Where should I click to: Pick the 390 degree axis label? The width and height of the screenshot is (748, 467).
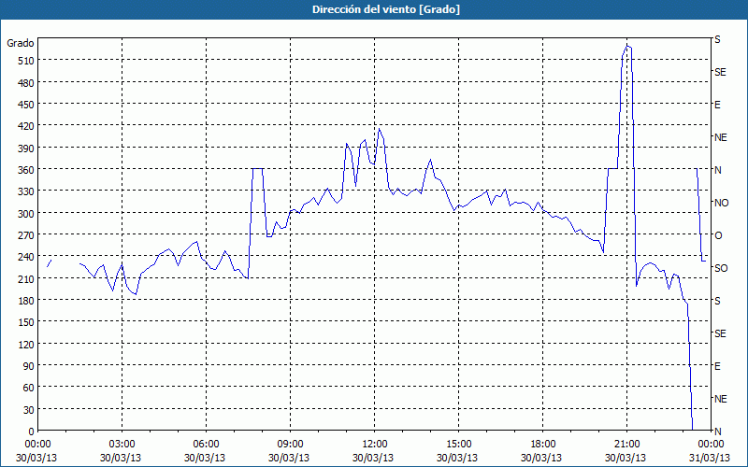click(26, 148)
